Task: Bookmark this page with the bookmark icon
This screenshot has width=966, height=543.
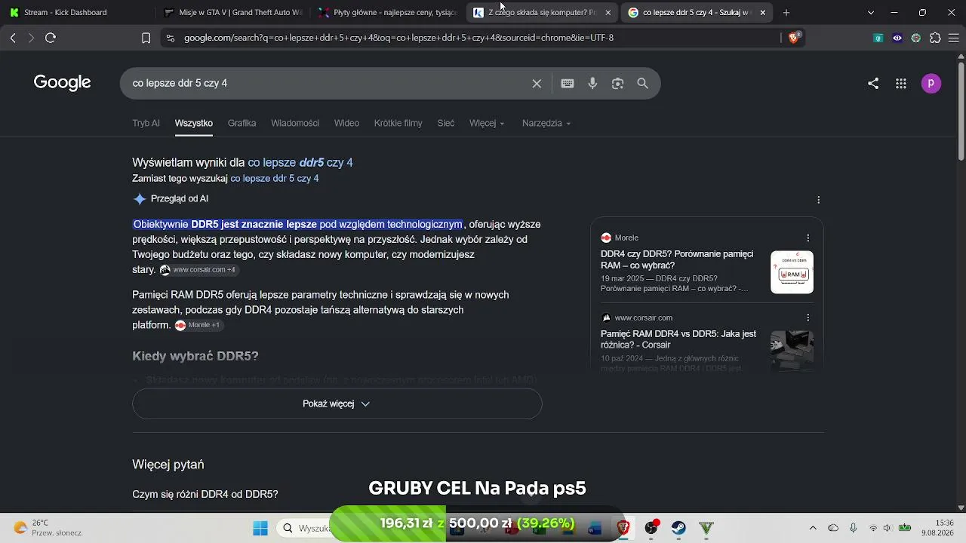Action: click(x=146, y=38)
